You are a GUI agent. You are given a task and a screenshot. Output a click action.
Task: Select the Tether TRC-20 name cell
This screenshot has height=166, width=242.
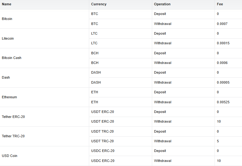click(x=13, y=136)
